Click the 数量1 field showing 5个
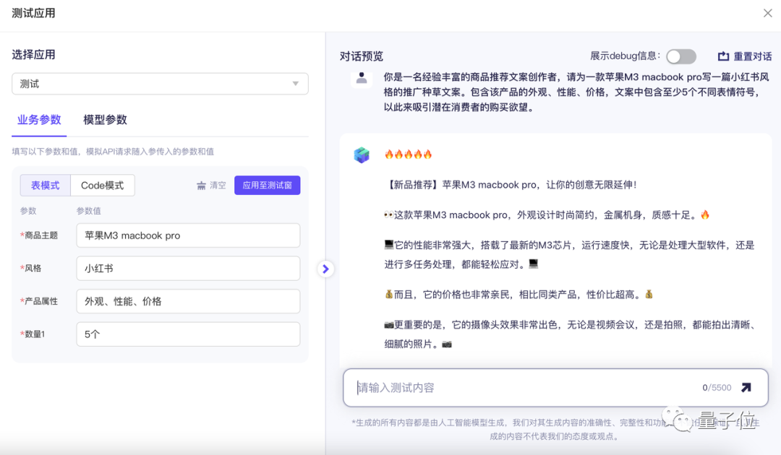This screenshot has height=455, width=781. coord(188,334)
